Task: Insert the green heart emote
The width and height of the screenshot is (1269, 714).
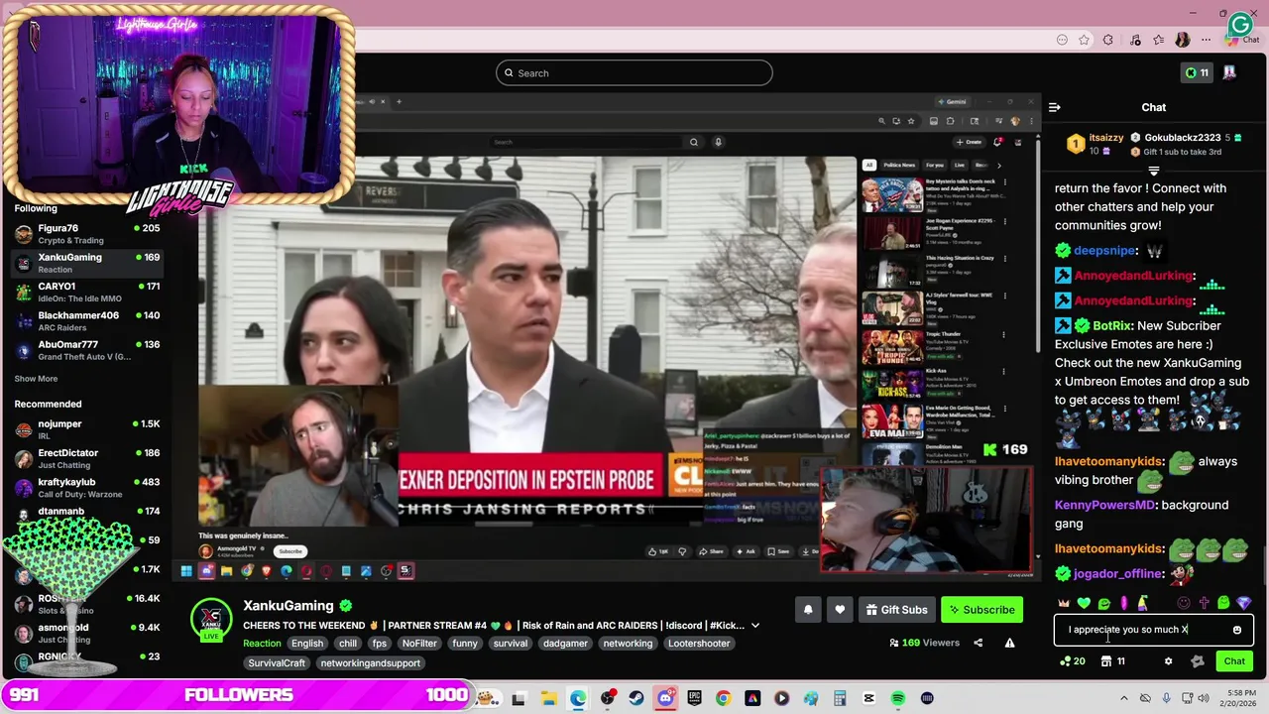Action: point(1084,603)
